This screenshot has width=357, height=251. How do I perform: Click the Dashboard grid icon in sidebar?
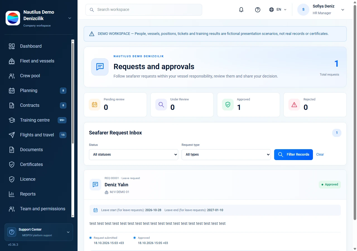(x=12, y=46)
